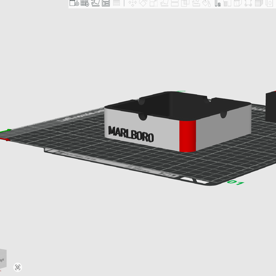Click the last toolbar icon with a zero
This screenshot has width=276, height=276.
tap(269, 3)
